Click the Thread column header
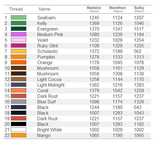155x142 pixels. click(16, 9)
